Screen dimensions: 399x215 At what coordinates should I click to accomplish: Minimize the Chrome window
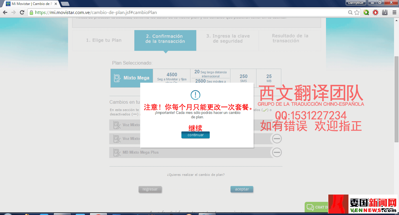pos(372,3)
